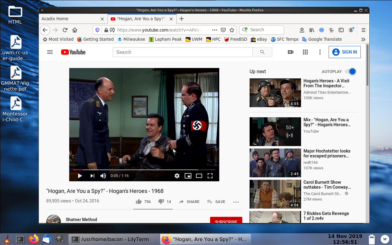Screen dimensions: 392x245
Task: Open Most Visited bookmarks folder
Action: point(58,39)
